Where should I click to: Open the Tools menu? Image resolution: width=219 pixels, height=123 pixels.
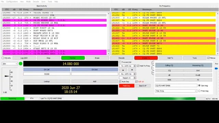coord(50,1)
